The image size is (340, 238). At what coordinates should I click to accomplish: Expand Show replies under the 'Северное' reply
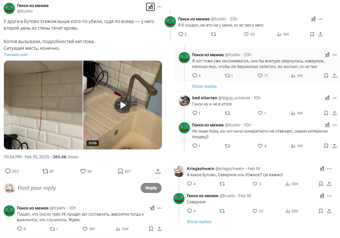pyautogui.click(x=199, y=222)
